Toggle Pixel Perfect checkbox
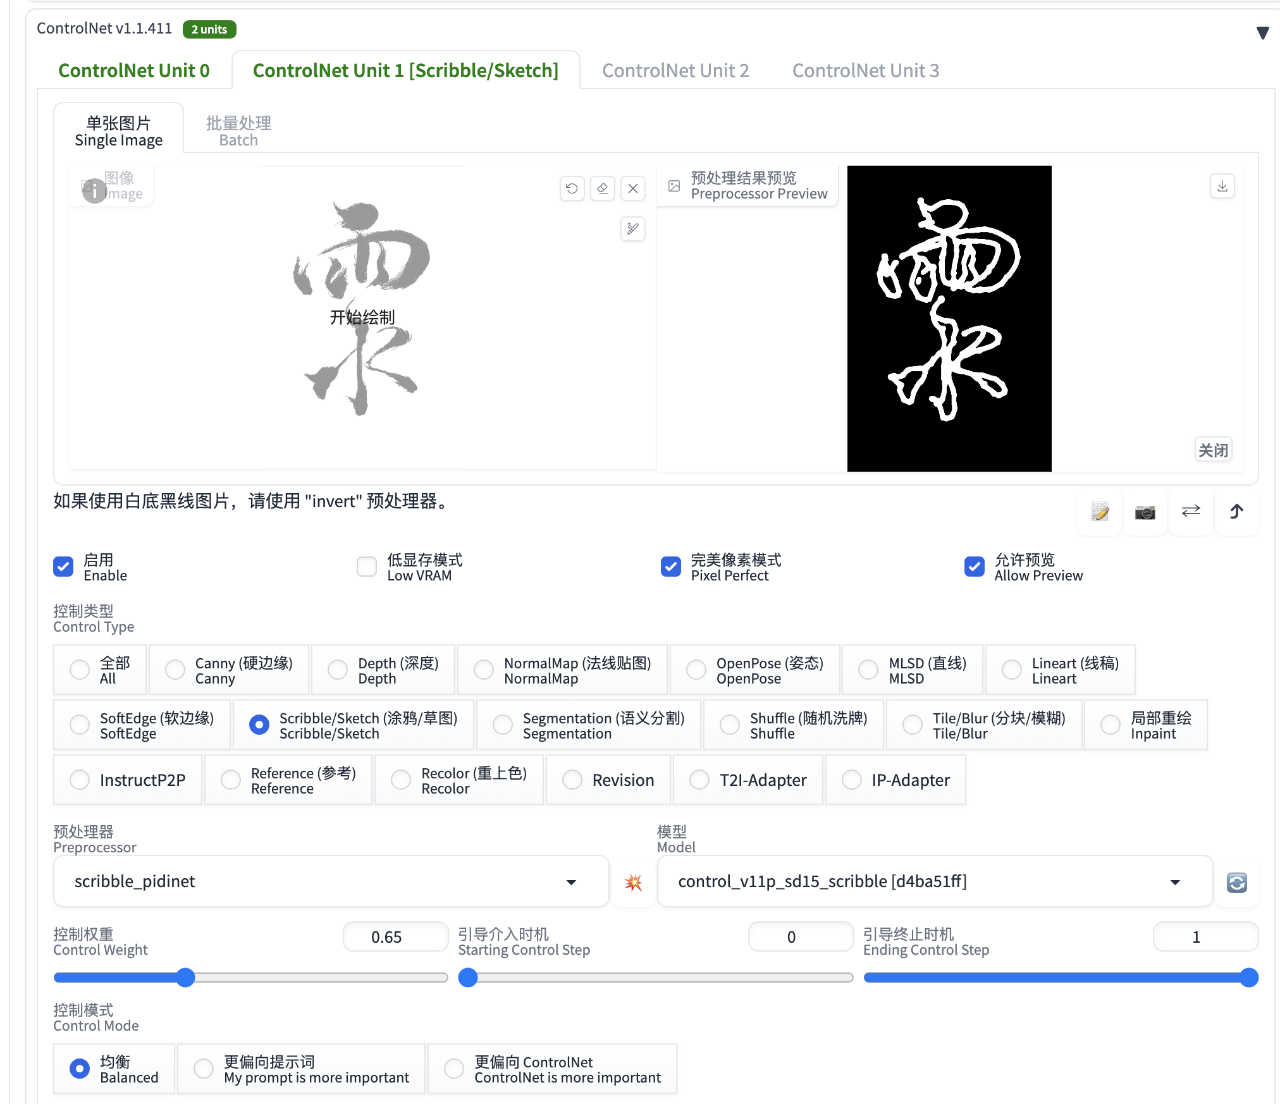 pos(670,567)
